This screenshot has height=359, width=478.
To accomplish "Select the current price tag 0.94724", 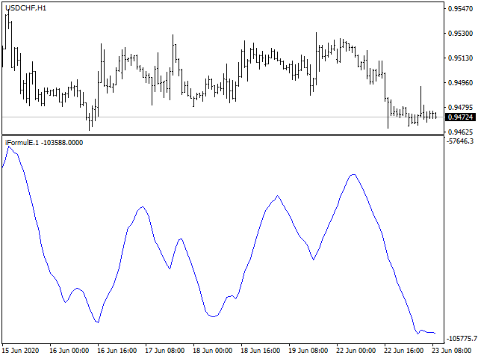I will click(460, 117).
